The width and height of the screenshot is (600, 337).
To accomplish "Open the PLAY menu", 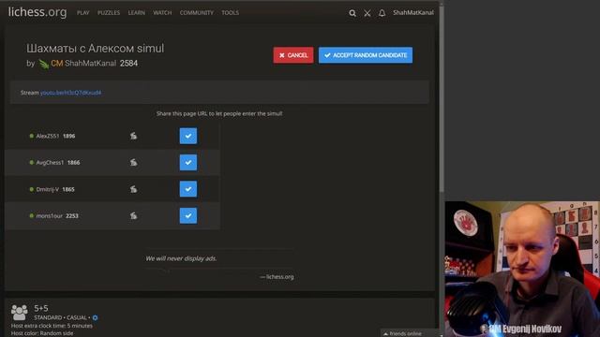I will (x=82, y=12).
